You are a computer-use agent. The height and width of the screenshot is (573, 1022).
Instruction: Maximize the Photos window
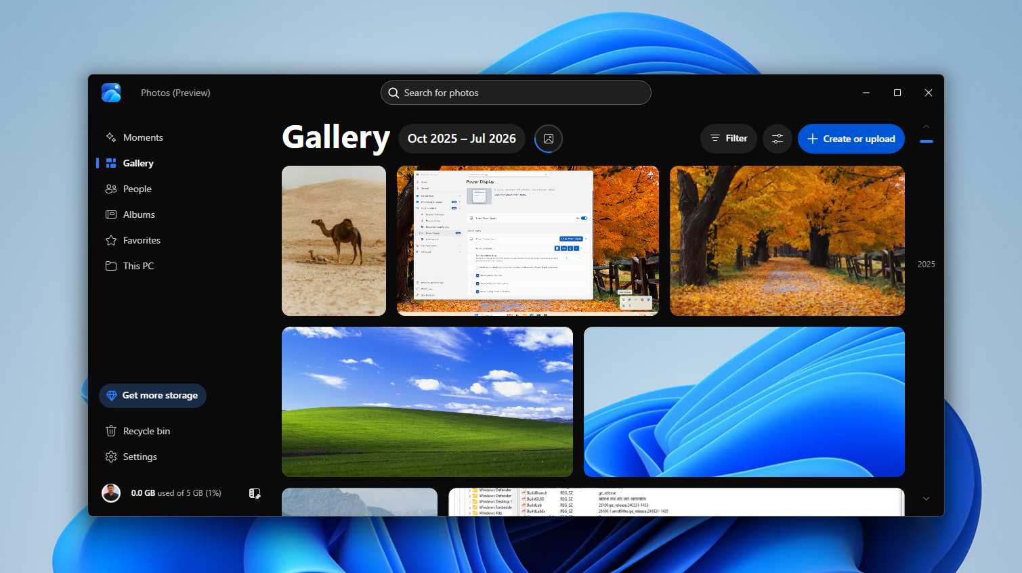click(x=897, y=93)
